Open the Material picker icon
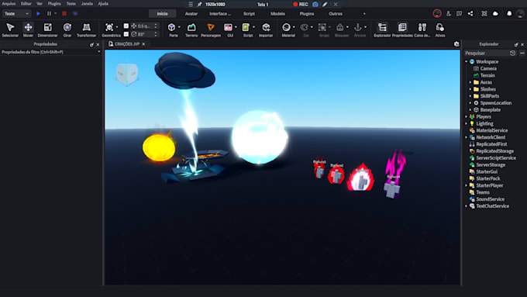 (x=286, y=27)
